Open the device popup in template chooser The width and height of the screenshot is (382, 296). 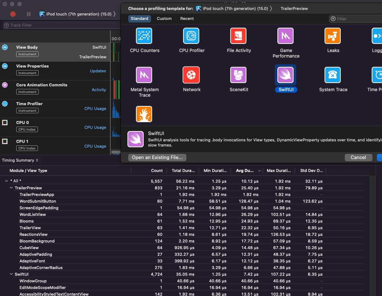tap(234, 8)
